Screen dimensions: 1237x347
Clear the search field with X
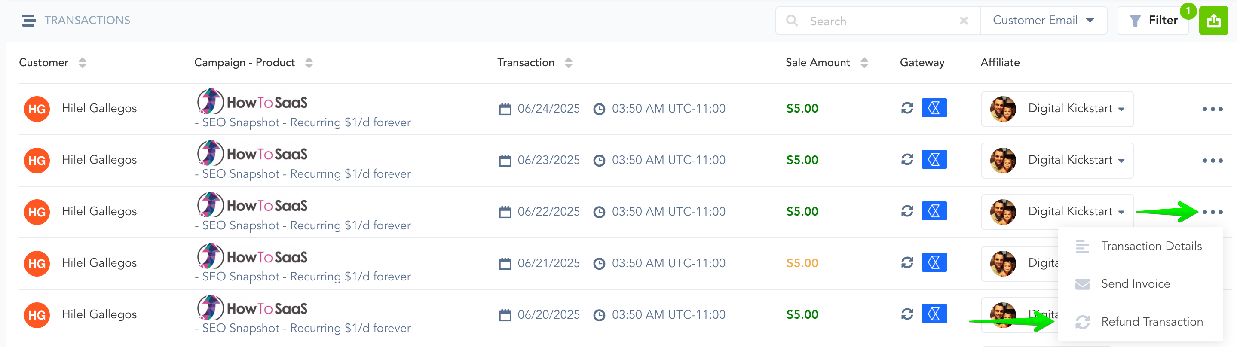[x=963, y=21]
